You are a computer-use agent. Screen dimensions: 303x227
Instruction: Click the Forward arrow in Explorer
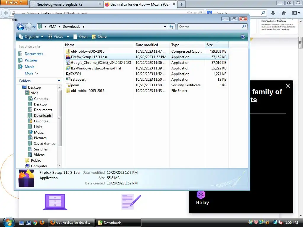click(x=29, y=27)
